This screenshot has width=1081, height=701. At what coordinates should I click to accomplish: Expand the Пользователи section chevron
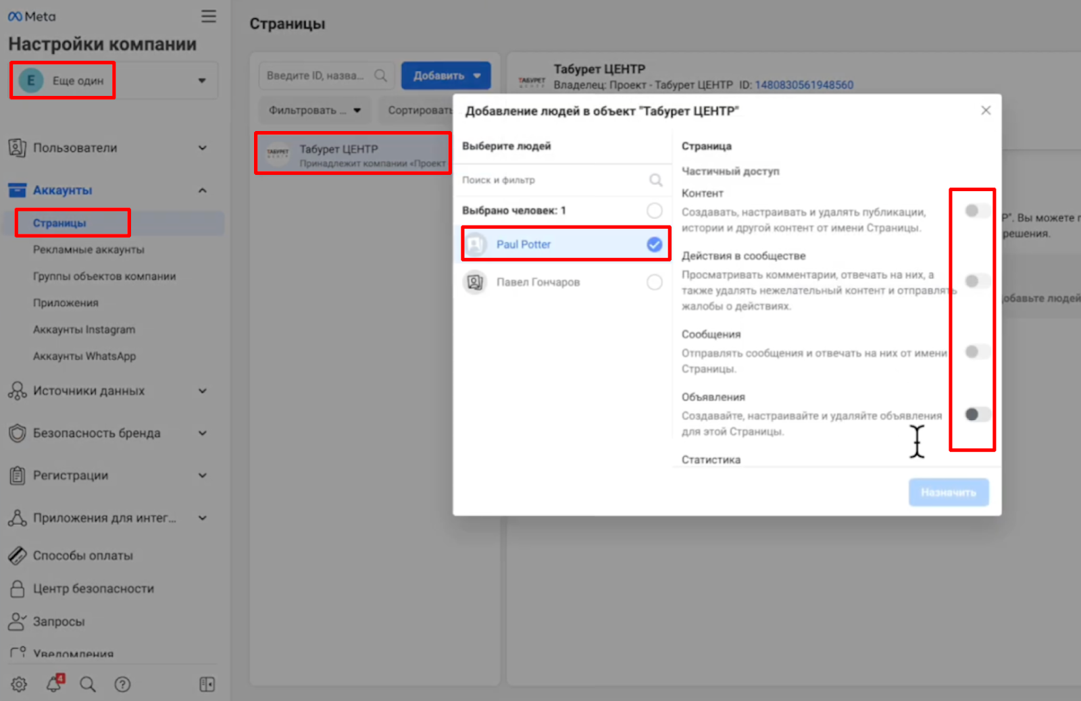(202, 147)
